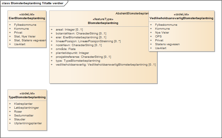
Task: Select the EierBlomsterbeplantning class header
Action: pyautogui.click(x=27, y=18)
